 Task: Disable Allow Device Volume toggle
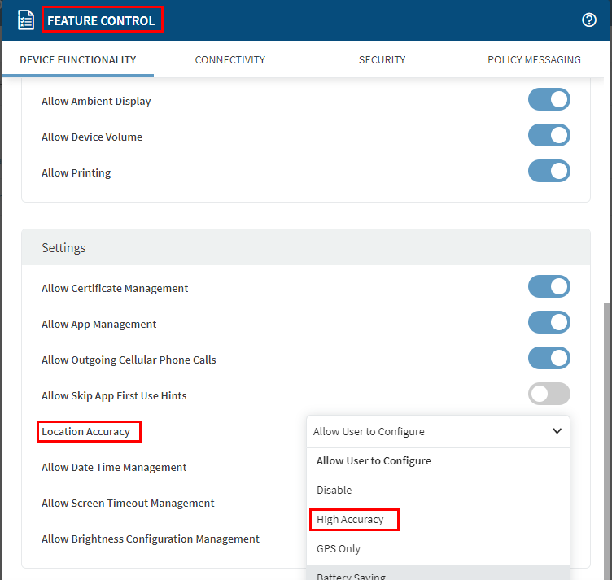click(x=549, y=136)
